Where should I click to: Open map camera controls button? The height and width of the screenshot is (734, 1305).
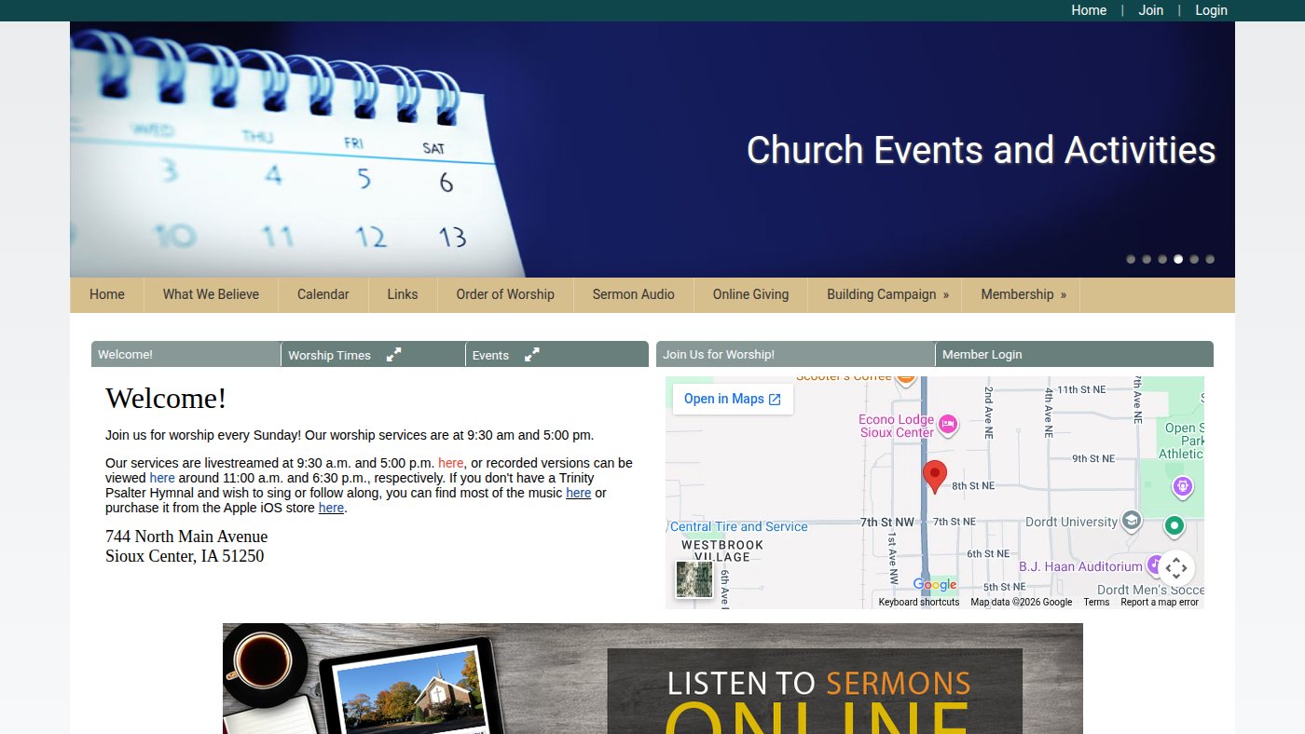point(1176,567)
